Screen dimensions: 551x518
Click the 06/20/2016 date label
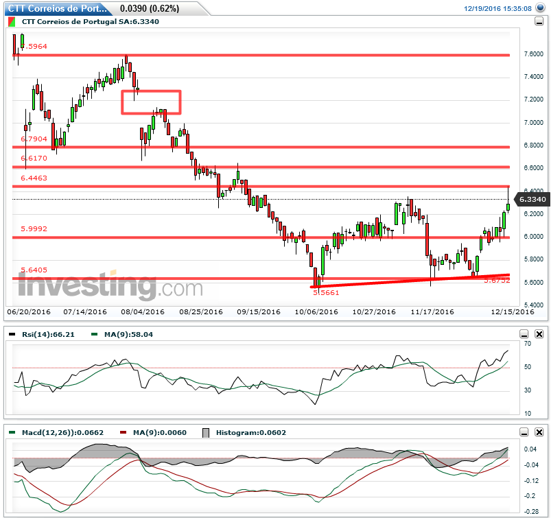point(29,311)
